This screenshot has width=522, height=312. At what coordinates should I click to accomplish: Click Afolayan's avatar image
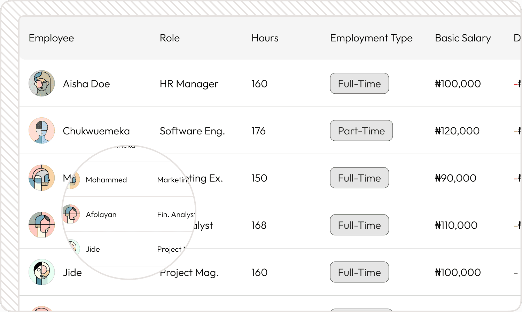(x=41, y=225)
